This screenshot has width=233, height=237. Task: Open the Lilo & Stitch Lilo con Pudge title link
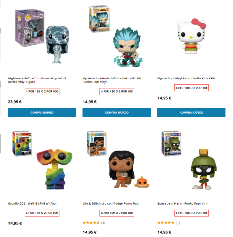[111, 204]
